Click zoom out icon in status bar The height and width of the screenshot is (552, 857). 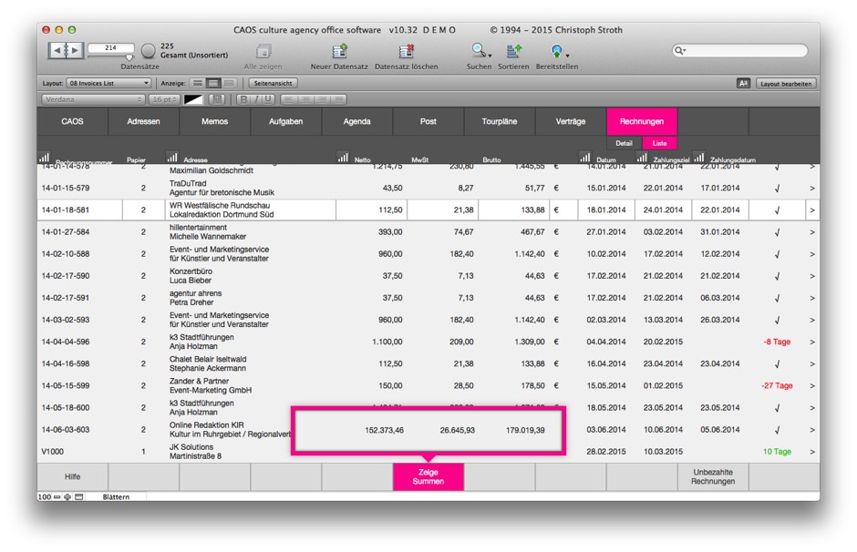point(57,496)
